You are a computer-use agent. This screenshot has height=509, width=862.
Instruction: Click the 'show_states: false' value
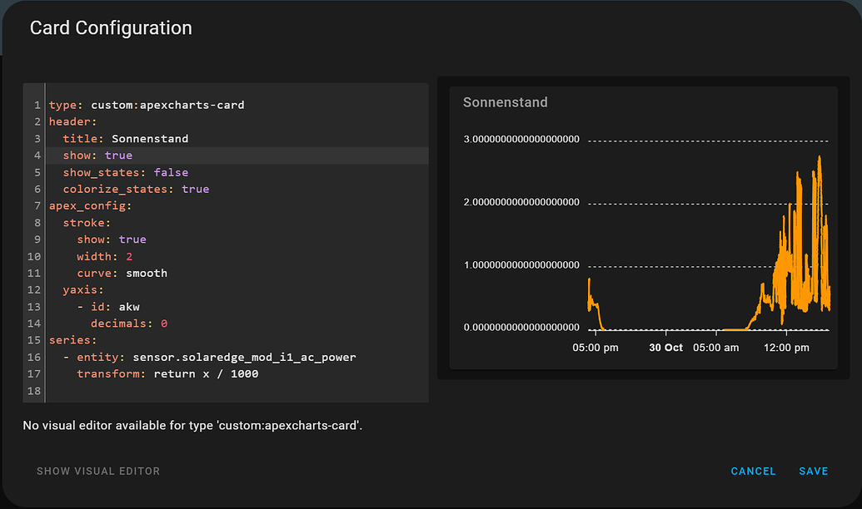coord(171,172)
